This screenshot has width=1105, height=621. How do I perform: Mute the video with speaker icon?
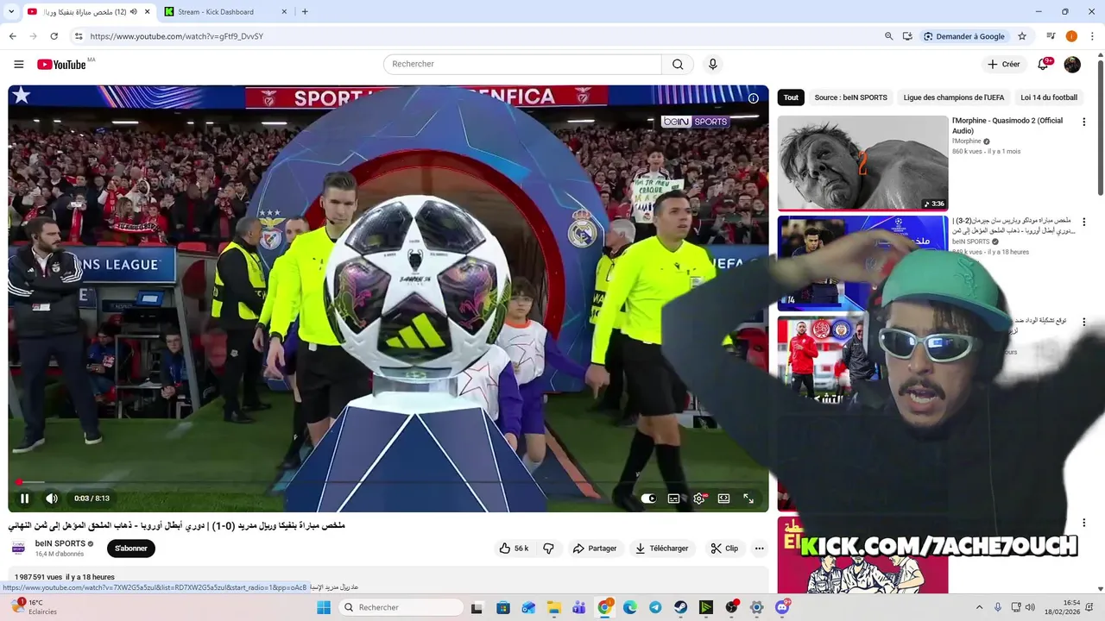click(52, 499)
